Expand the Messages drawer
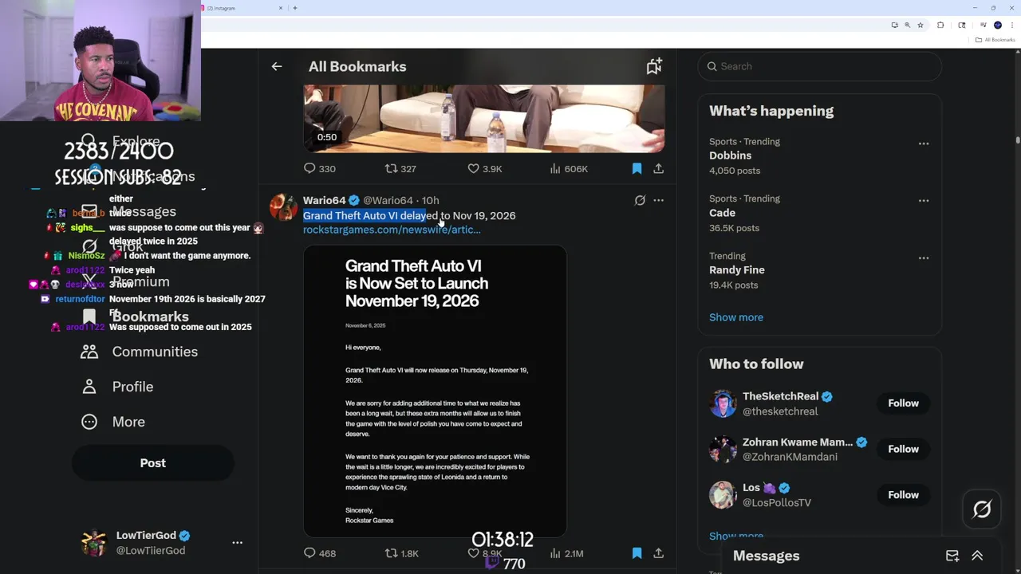Viewport: 1021px width, 574px height. [977, 556]
